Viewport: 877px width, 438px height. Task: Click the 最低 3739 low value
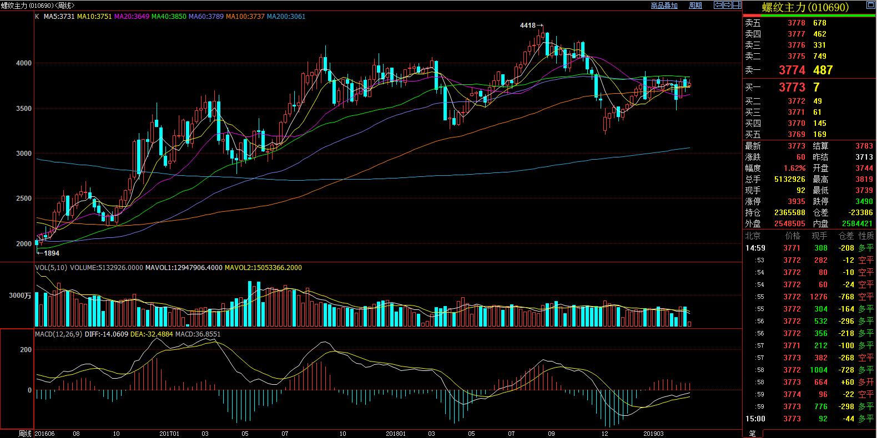[x=864, y=191]
